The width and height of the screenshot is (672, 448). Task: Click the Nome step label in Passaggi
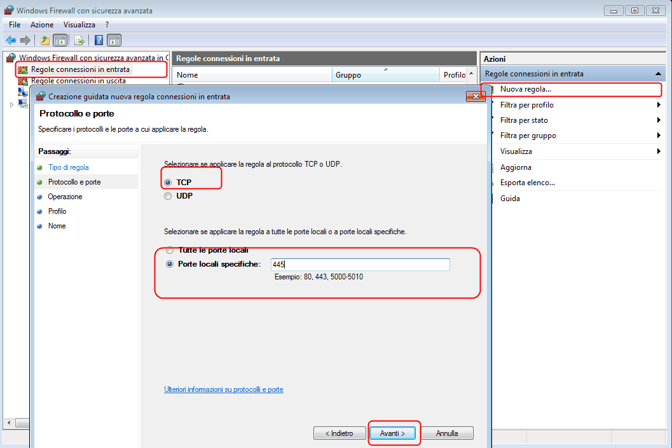click(x=57, y=226)
